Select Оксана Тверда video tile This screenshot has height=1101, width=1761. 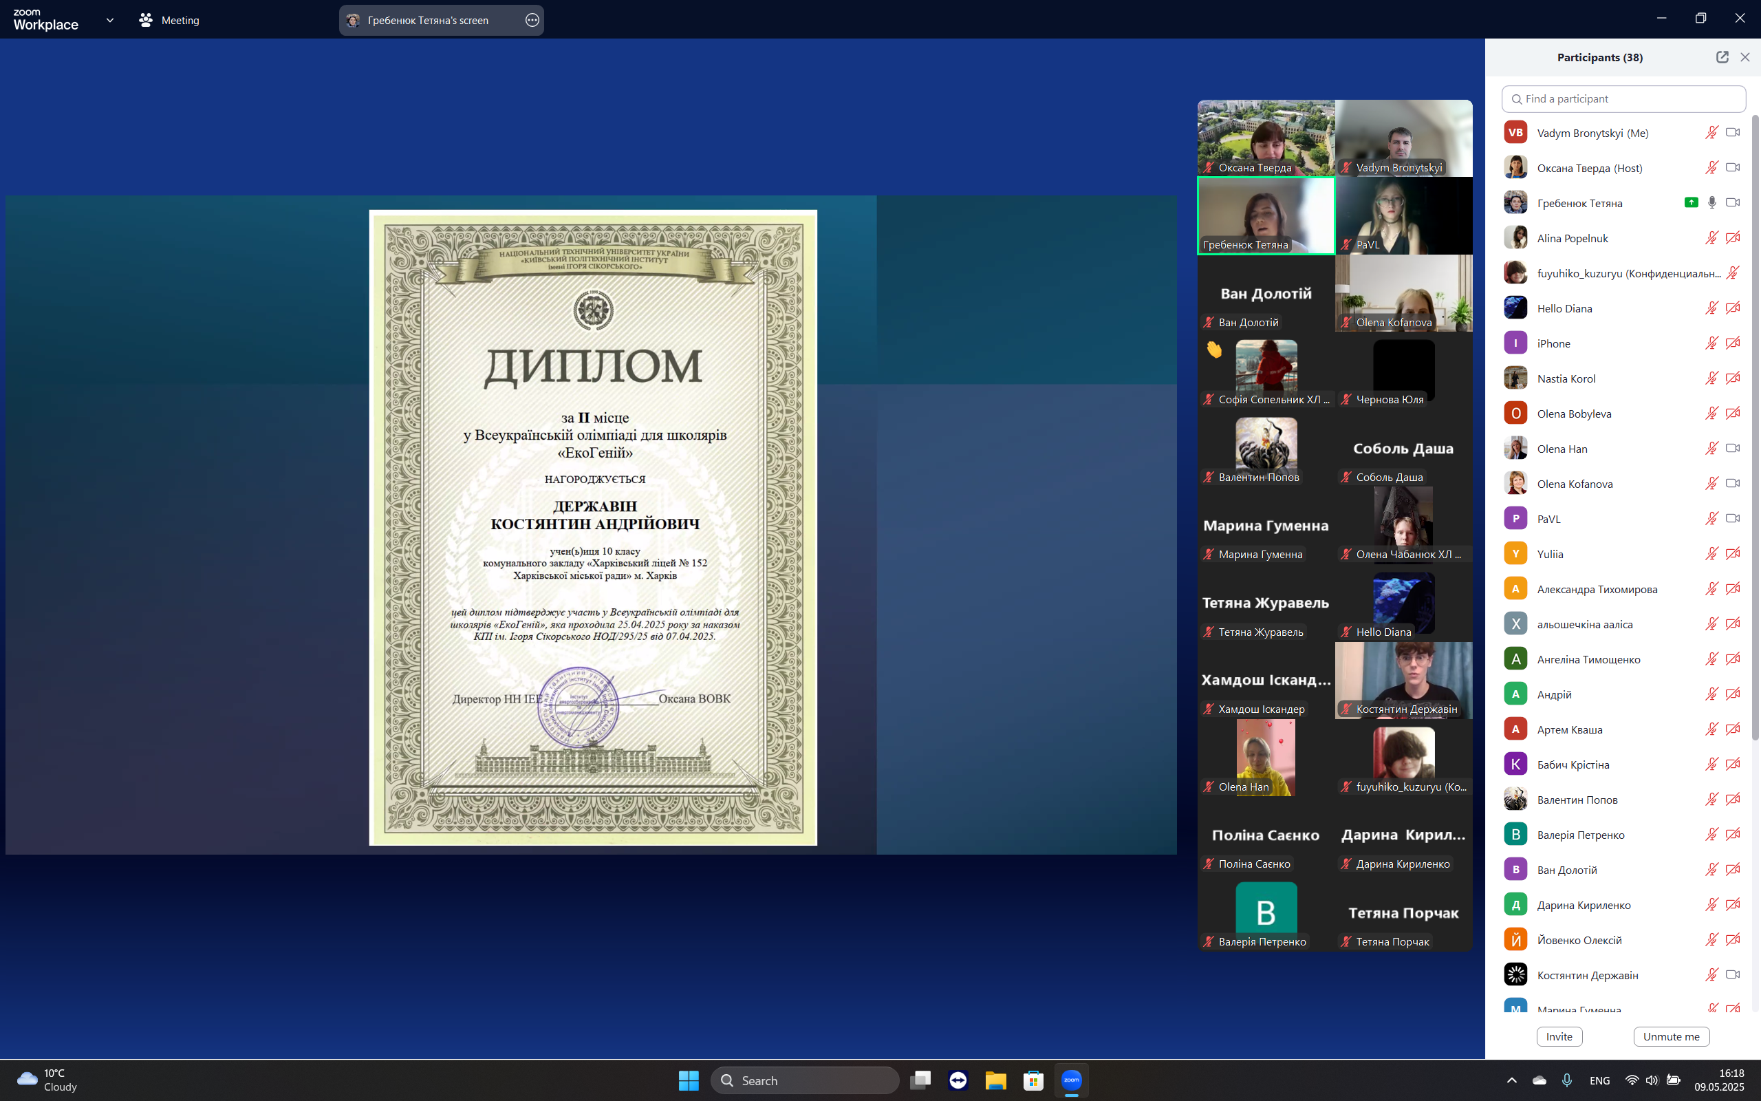1266,138
